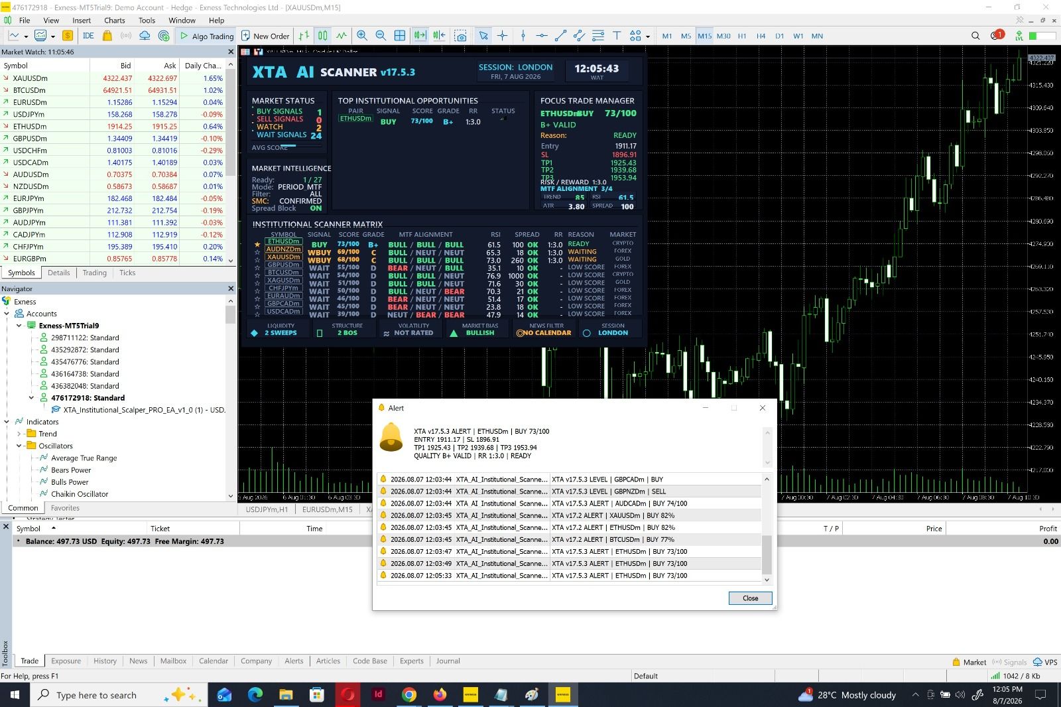Open the Tools menu

(147, 20)
